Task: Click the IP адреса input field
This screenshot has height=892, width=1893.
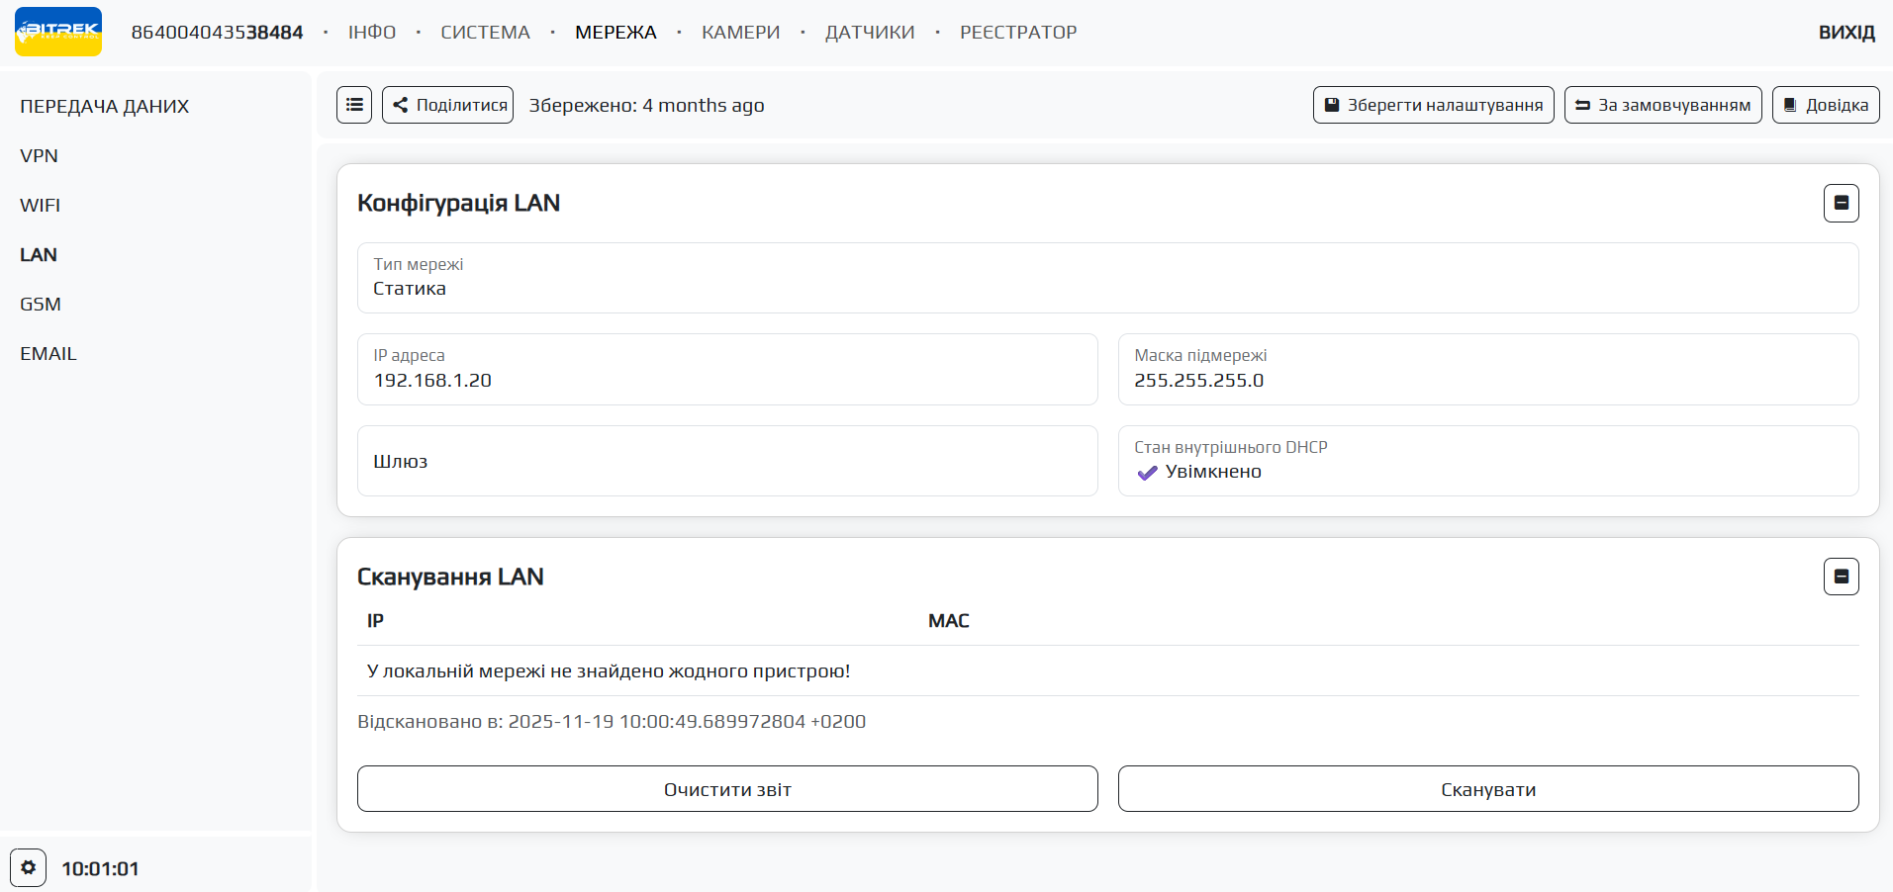Action: (727, 380)
